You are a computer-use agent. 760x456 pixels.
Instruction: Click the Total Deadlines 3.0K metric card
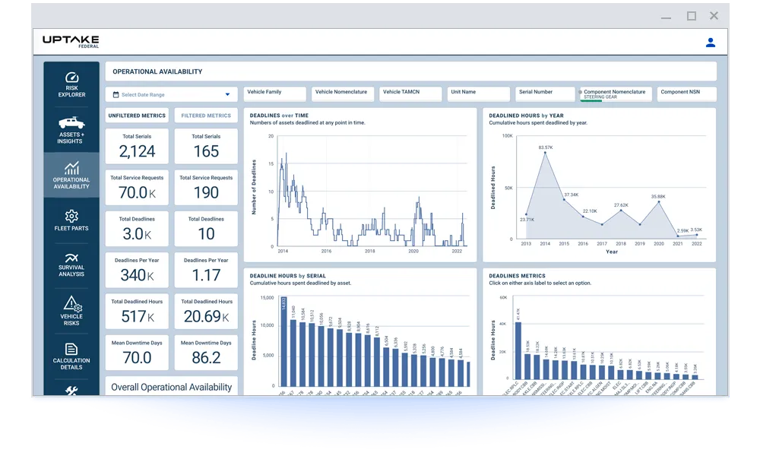click(x=137, y=228)
